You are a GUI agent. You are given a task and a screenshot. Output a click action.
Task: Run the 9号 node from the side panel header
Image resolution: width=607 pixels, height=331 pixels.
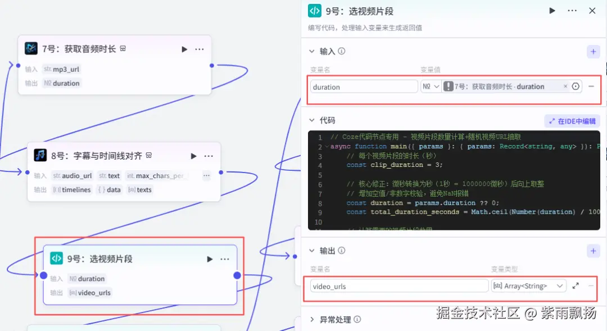[x=552, y=11]
